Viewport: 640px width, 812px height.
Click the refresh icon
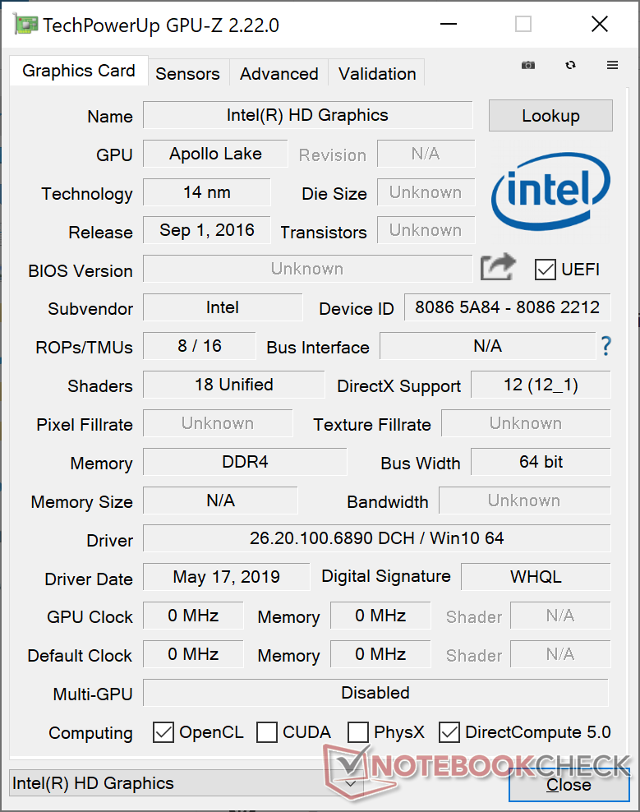571,65
